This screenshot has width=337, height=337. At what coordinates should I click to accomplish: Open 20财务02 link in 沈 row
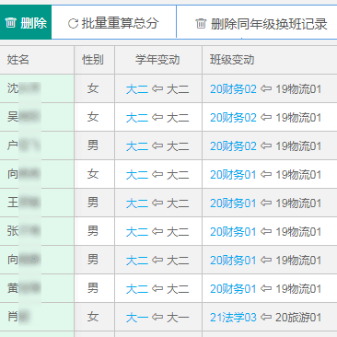(x=233, y=89)
